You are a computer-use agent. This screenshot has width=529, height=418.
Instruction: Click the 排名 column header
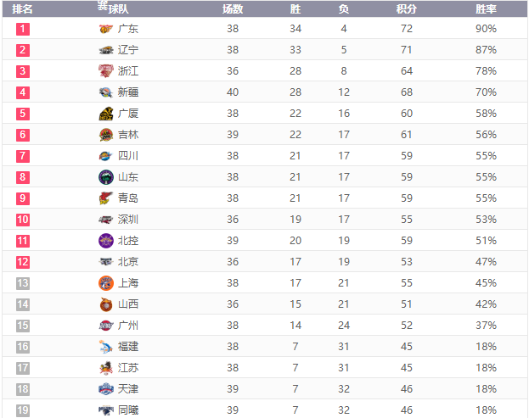click(22, 9)
